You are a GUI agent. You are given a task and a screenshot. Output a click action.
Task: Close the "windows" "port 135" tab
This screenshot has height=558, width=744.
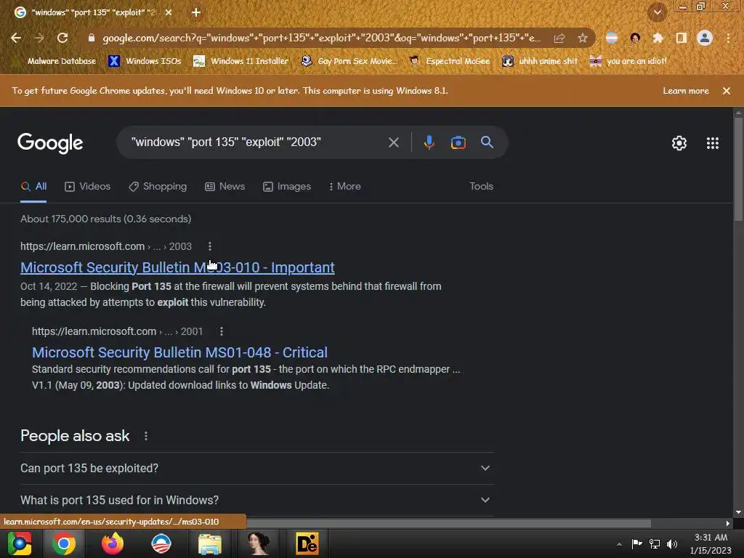coord(169,12)
